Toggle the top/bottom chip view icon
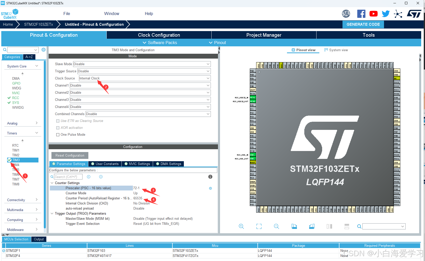Screen dimensions: 425x261 coord(329,226)
